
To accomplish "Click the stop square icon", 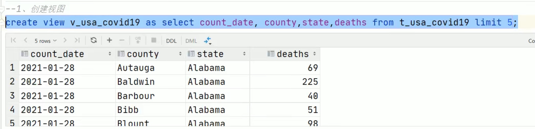I will pyautogui.click(x=154, y=40).
